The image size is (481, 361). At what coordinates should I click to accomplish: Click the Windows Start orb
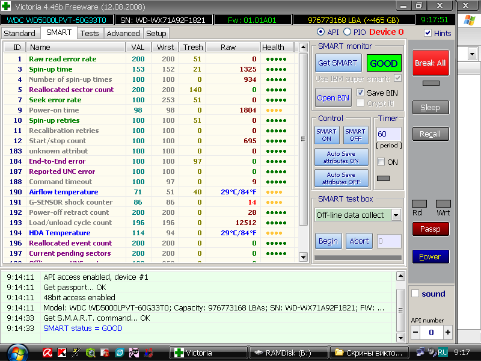[17, 353]
